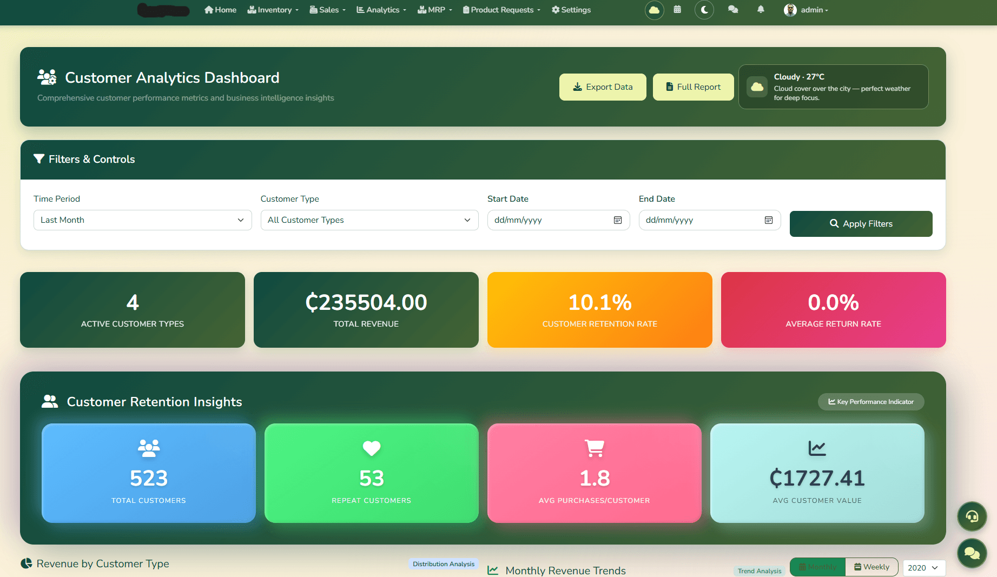997x577 pixels.
Task: Click the Filters & Controls funnel icon
Action: (39, 159)
